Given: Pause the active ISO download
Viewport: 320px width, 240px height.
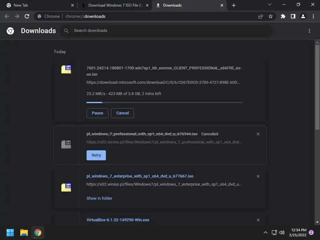Looking at the screenshot, I should (x=97, y=113).
